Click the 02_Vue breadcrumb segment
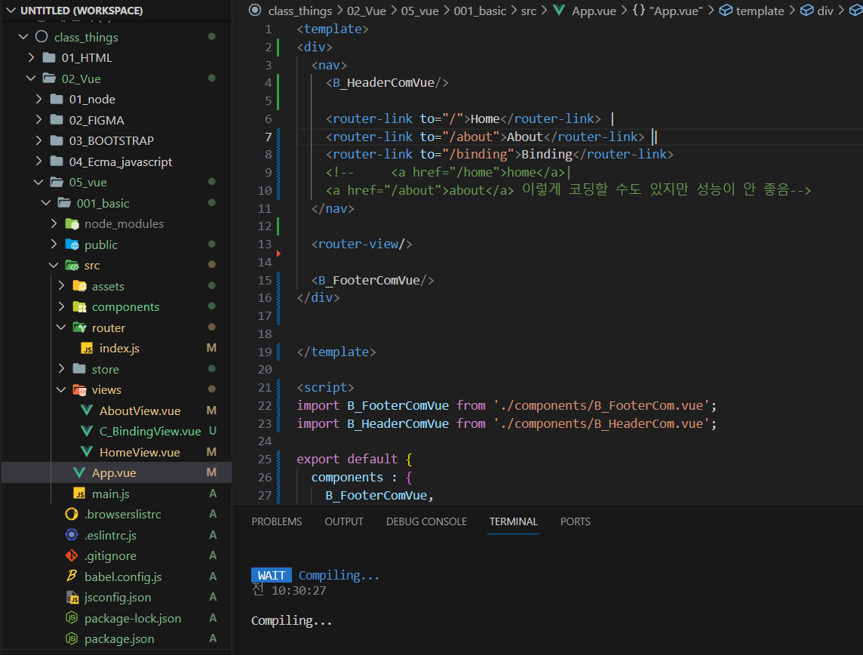 [367, 11]
